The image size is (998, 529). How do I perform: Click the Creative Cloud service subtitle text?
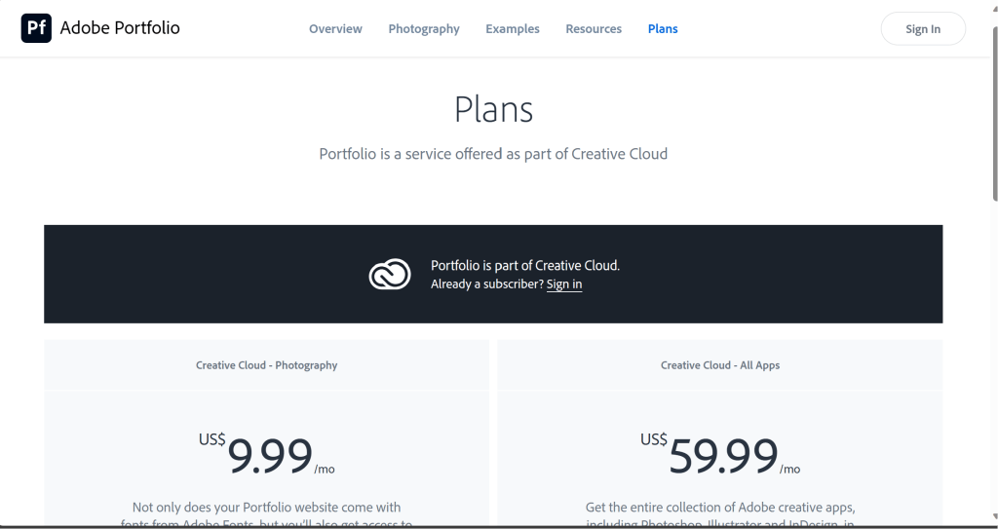pos(493,154)
